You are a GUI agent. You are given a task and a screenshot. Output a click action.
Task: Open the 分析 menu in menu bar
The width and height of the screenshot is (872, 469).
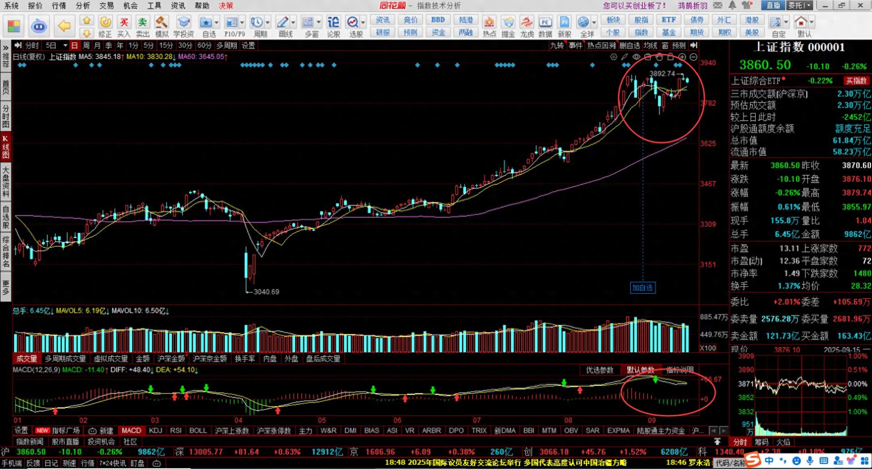[x=83, y=5]
